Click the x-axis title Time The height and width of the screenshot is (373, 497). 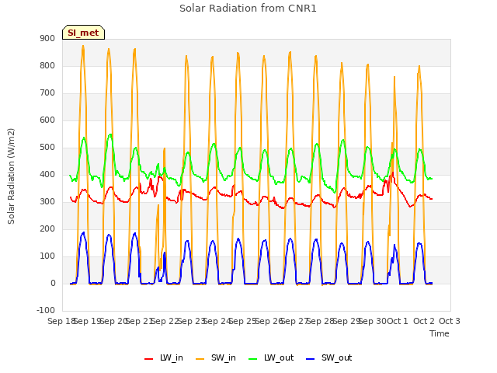tap(440, 333)
